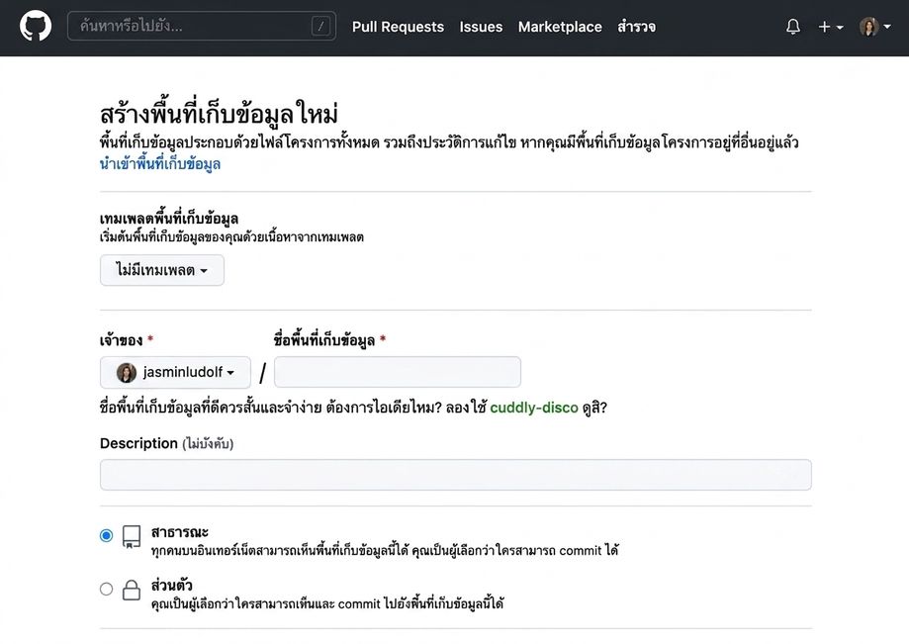Click ชื่อพื้นที่เก็บข้อมูล field label
This screenshot has height=644, width=909.
(x=324, y=339)
